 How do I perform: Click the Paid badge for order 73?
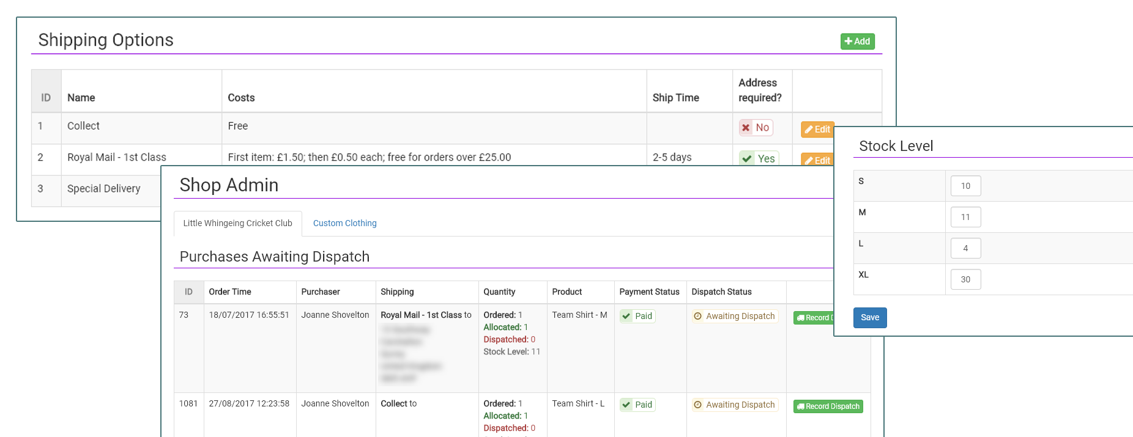(x=637, y=317)
